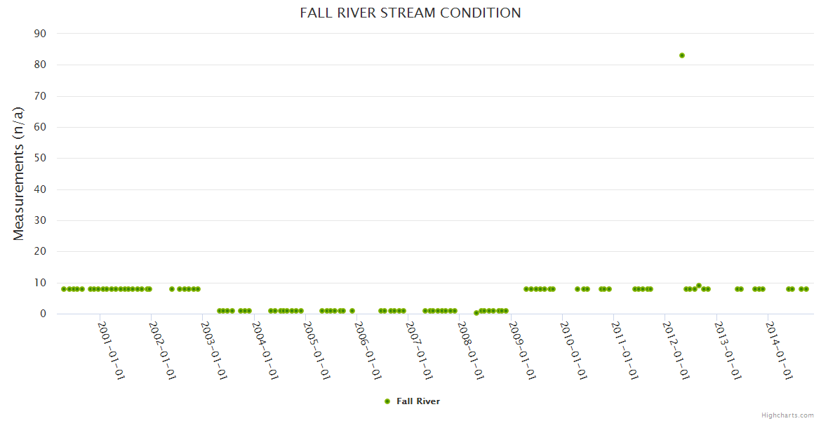Select the rightmost data point in the chart
The image size is (821, 421).
pyautogui.click(x=806, y=289)
